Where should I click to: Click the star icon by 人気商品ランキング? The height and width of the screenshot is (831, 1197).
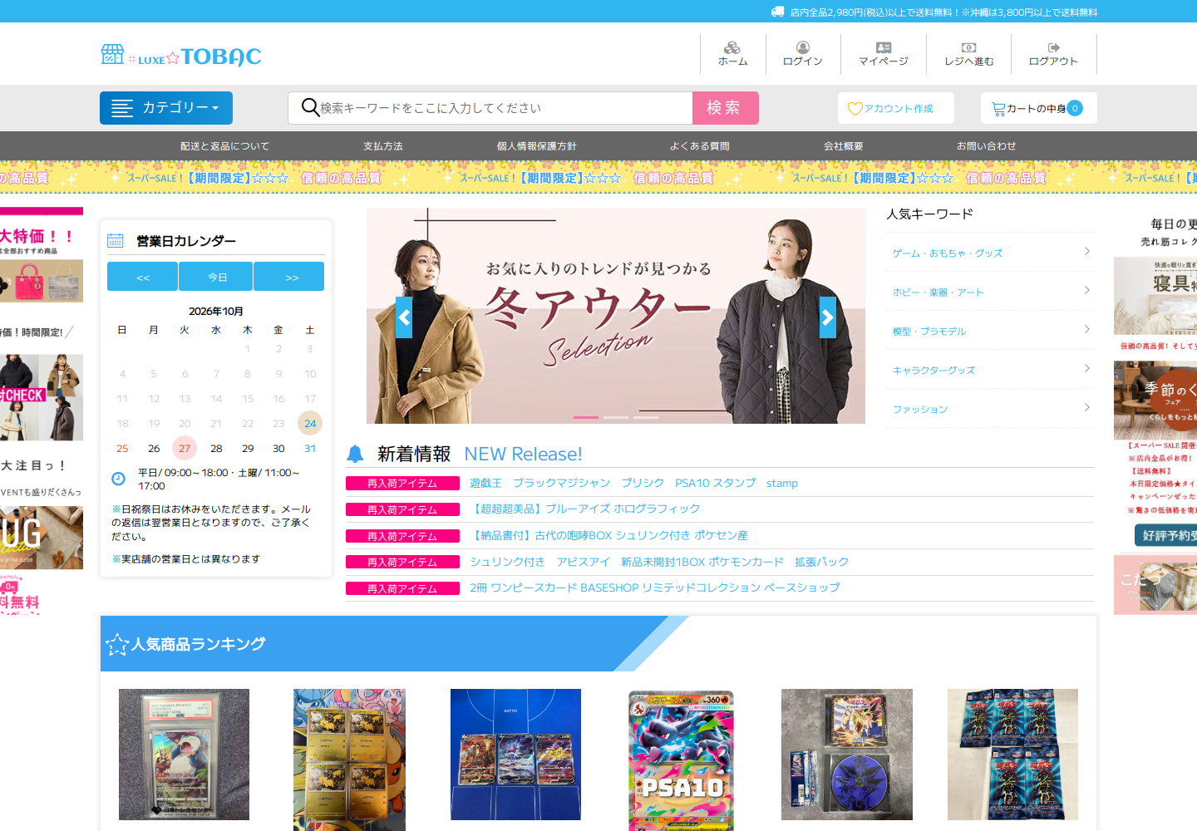[117, 644]
